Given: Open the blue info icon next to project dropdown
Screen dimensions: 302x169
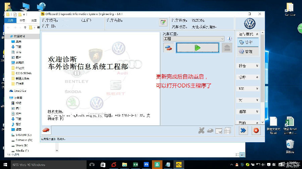Looking at the screenshot, I should (229, 39).
